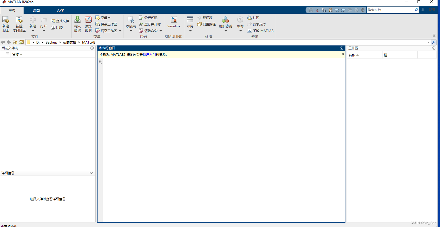This screenshot has width=440, height=227.
Task: Select 我的文档 in the address path
Action: (70, 42)
